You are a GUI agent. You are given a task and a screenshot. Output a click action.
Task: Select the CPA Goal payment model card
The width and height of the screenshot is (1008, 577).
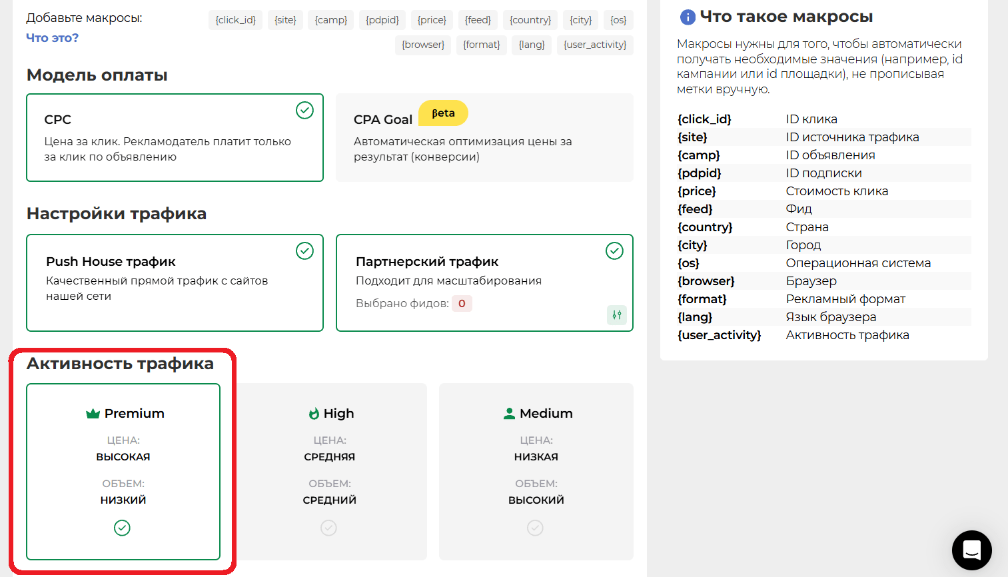click(484, 137)
